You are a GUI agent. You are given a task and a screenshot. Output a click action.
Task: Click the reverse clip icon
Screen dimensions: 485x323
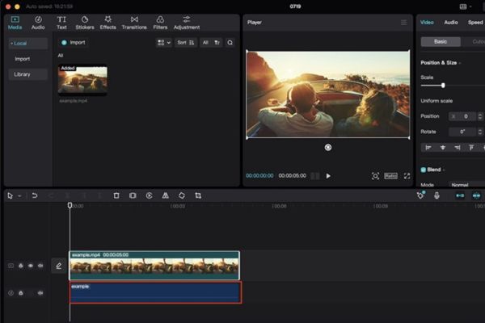[x=149, y=195]
